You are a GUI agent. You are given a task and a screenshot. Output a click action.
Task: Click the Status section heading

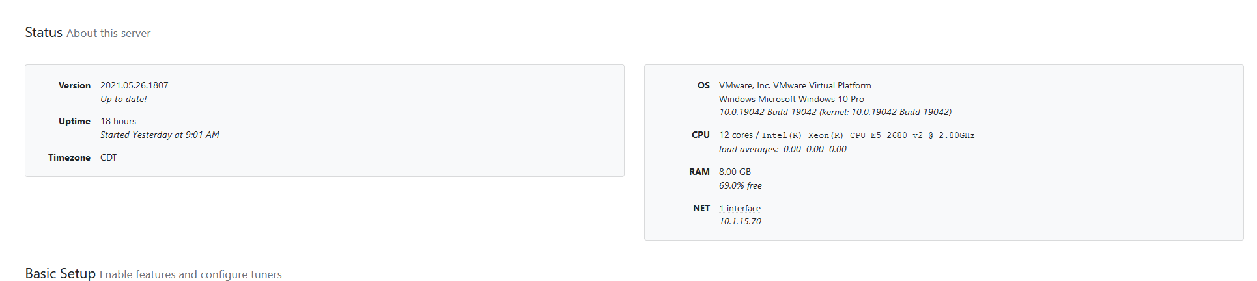(x=44, y=33)
